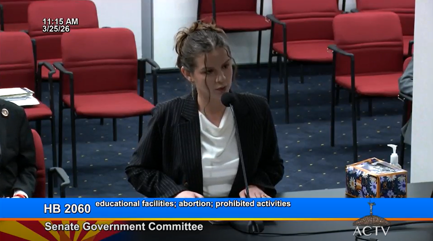Click the floral tissue box

coord(376,178)
